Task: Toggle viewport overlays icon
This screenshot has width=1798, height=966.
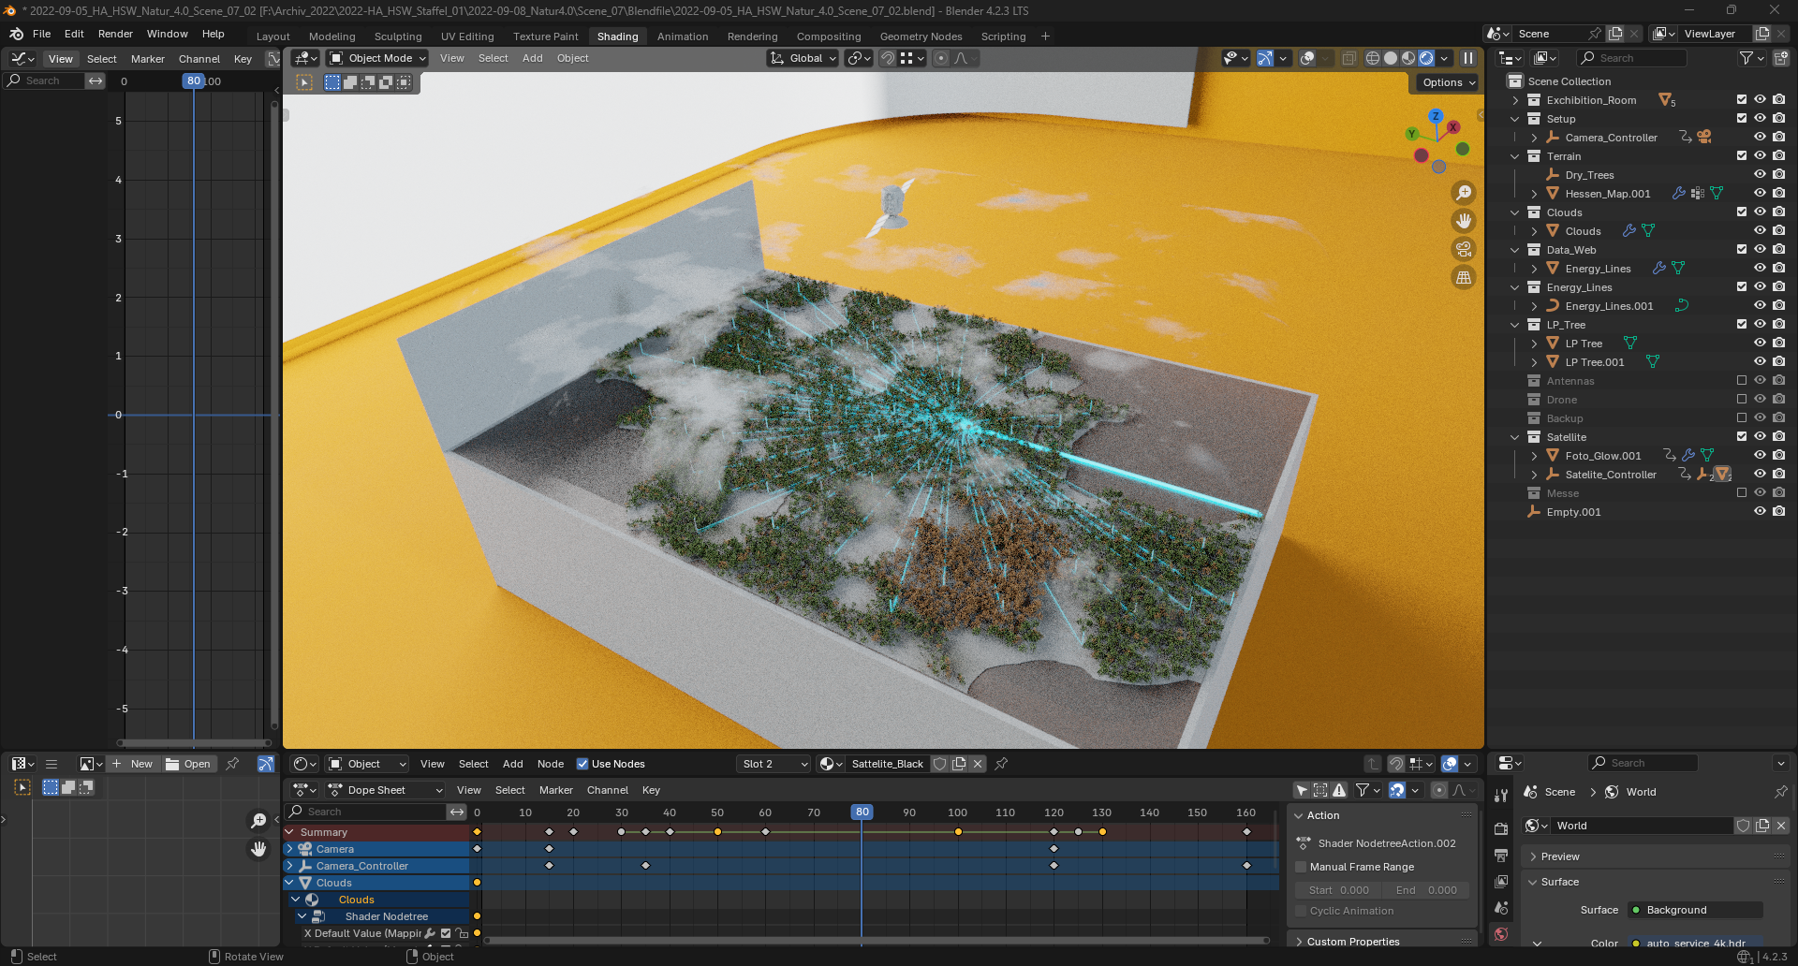Action: tap(1308, 58)
